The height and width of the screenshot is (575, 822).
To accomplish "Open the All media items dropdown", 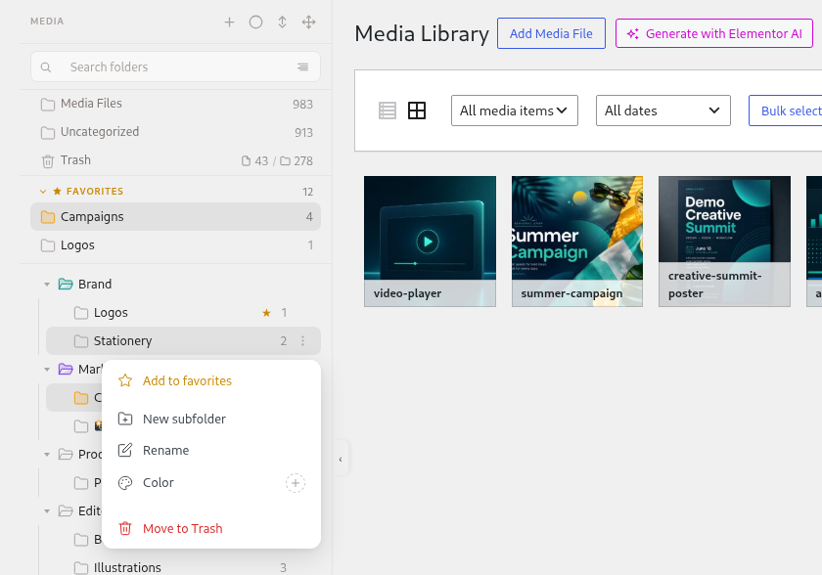I will point(515,111).
